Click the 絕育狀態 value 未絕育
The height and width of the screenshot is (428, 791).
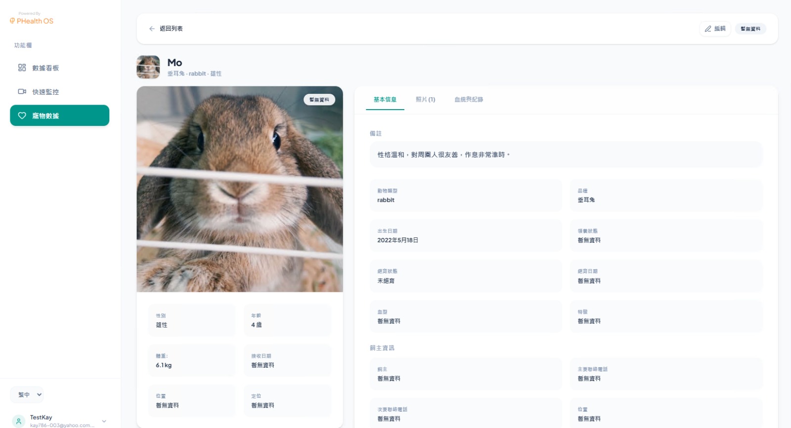(x=386, y=280)
